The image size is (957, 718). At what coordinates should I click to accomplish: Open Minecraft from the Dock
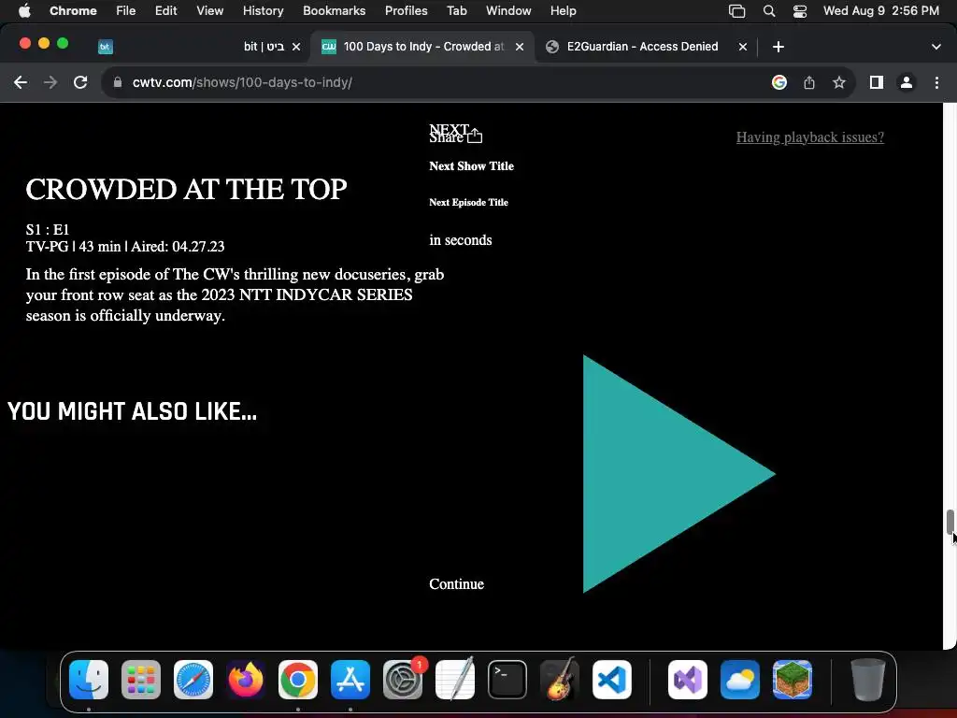point(793,680)
